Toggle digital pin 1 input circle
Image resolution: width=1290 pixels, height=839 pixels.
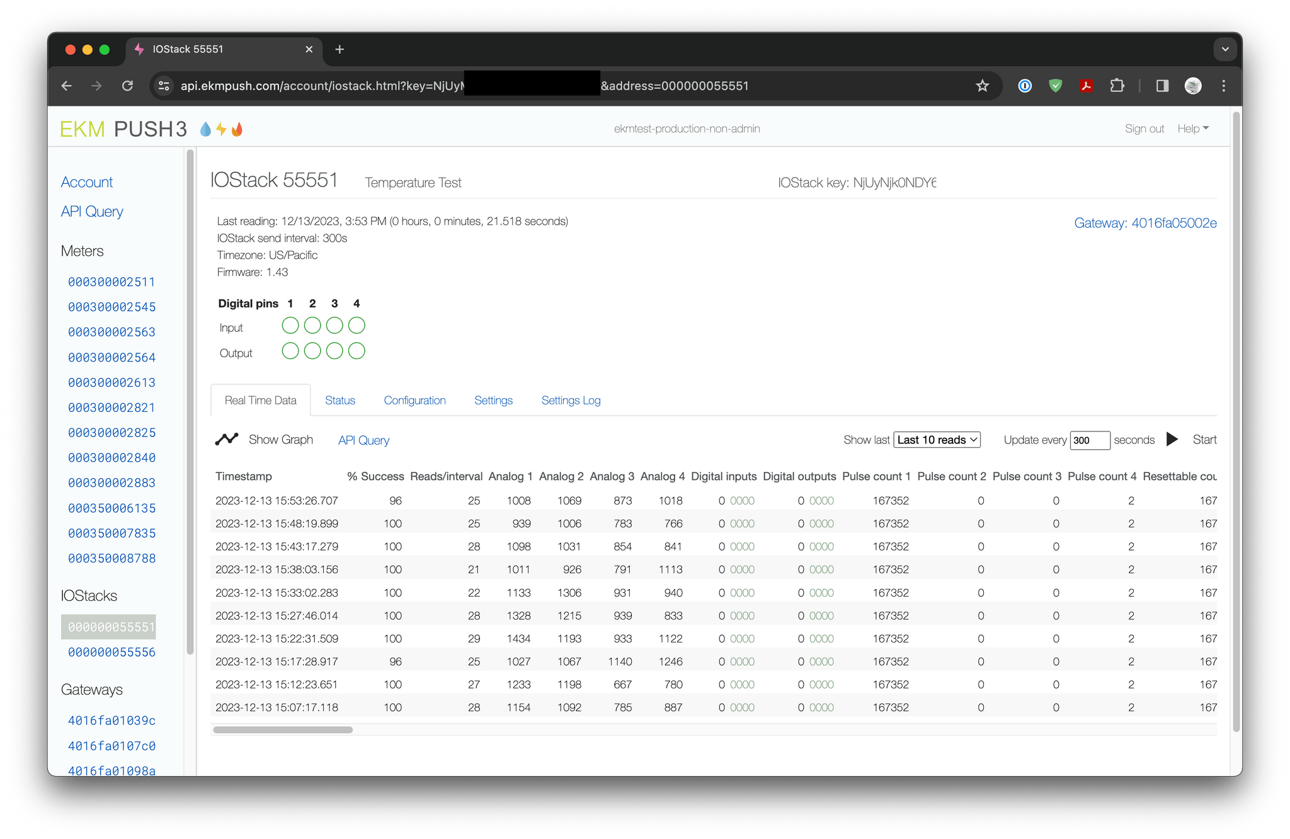click(x=290, y=325)
